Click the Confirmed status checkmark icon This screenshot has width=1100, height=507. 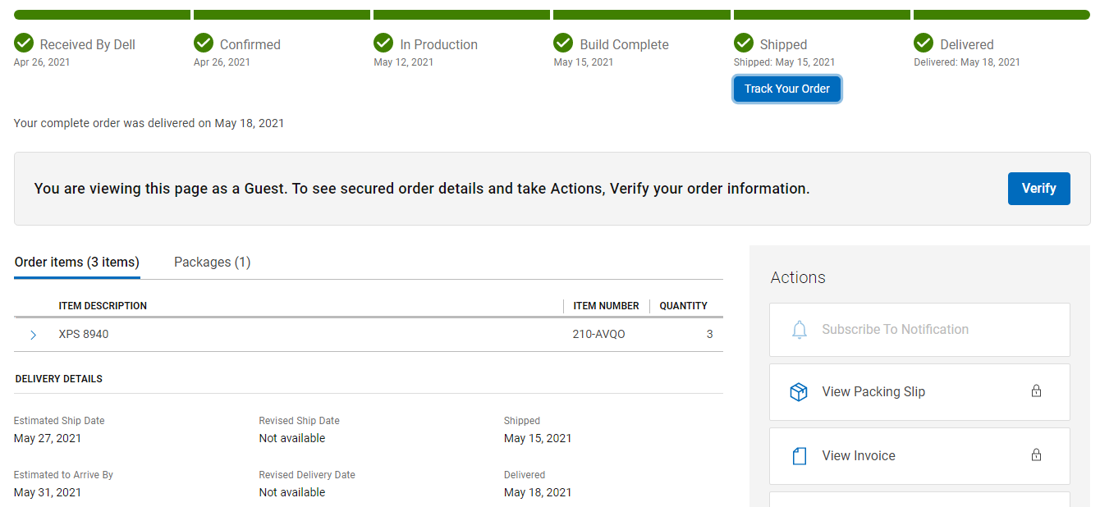(x=204, y=43)
